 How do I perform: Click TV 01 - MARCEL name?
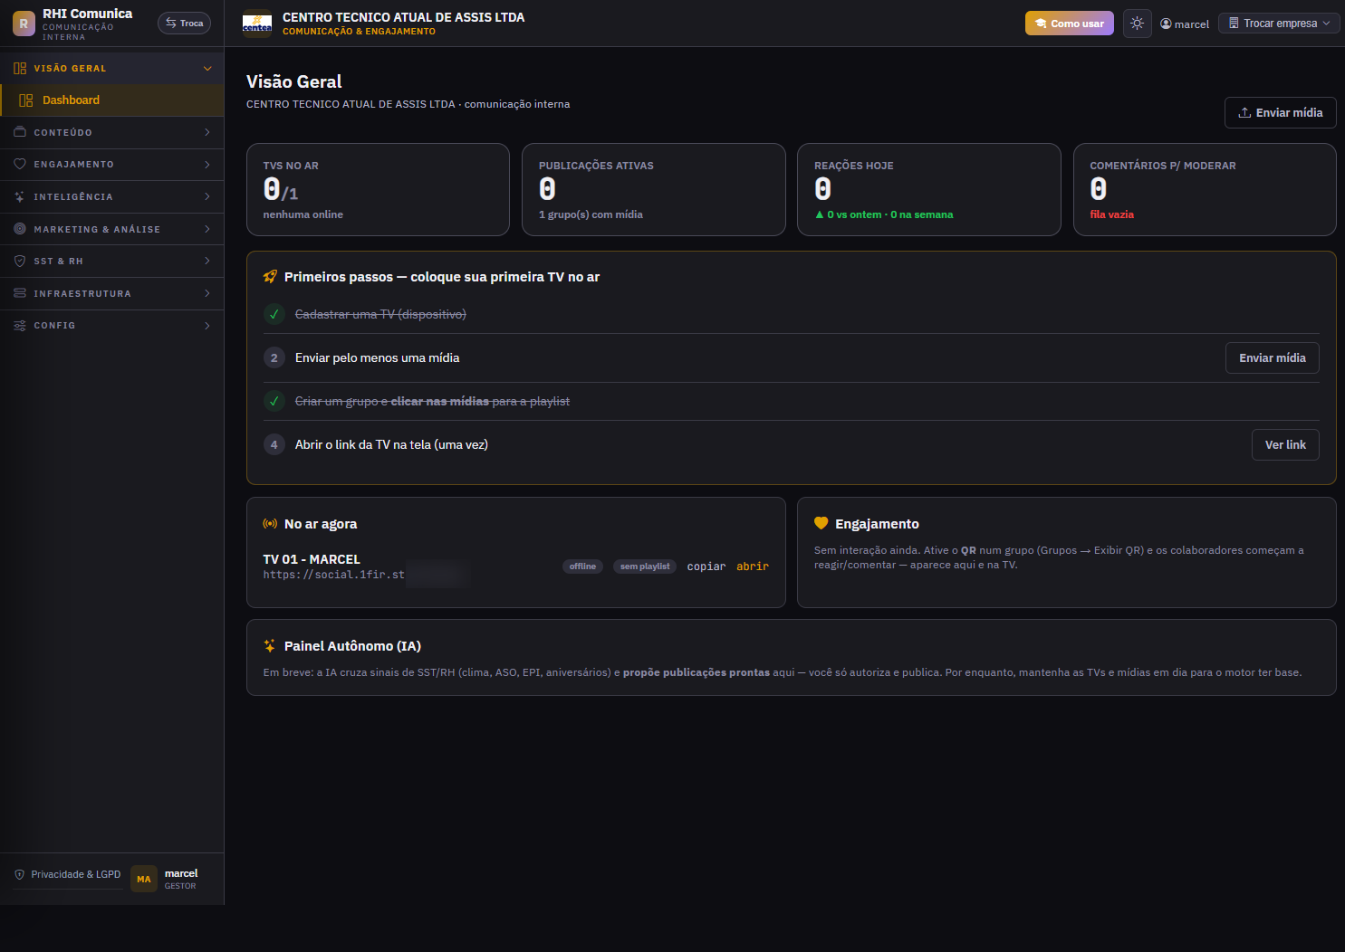[312, 559]
